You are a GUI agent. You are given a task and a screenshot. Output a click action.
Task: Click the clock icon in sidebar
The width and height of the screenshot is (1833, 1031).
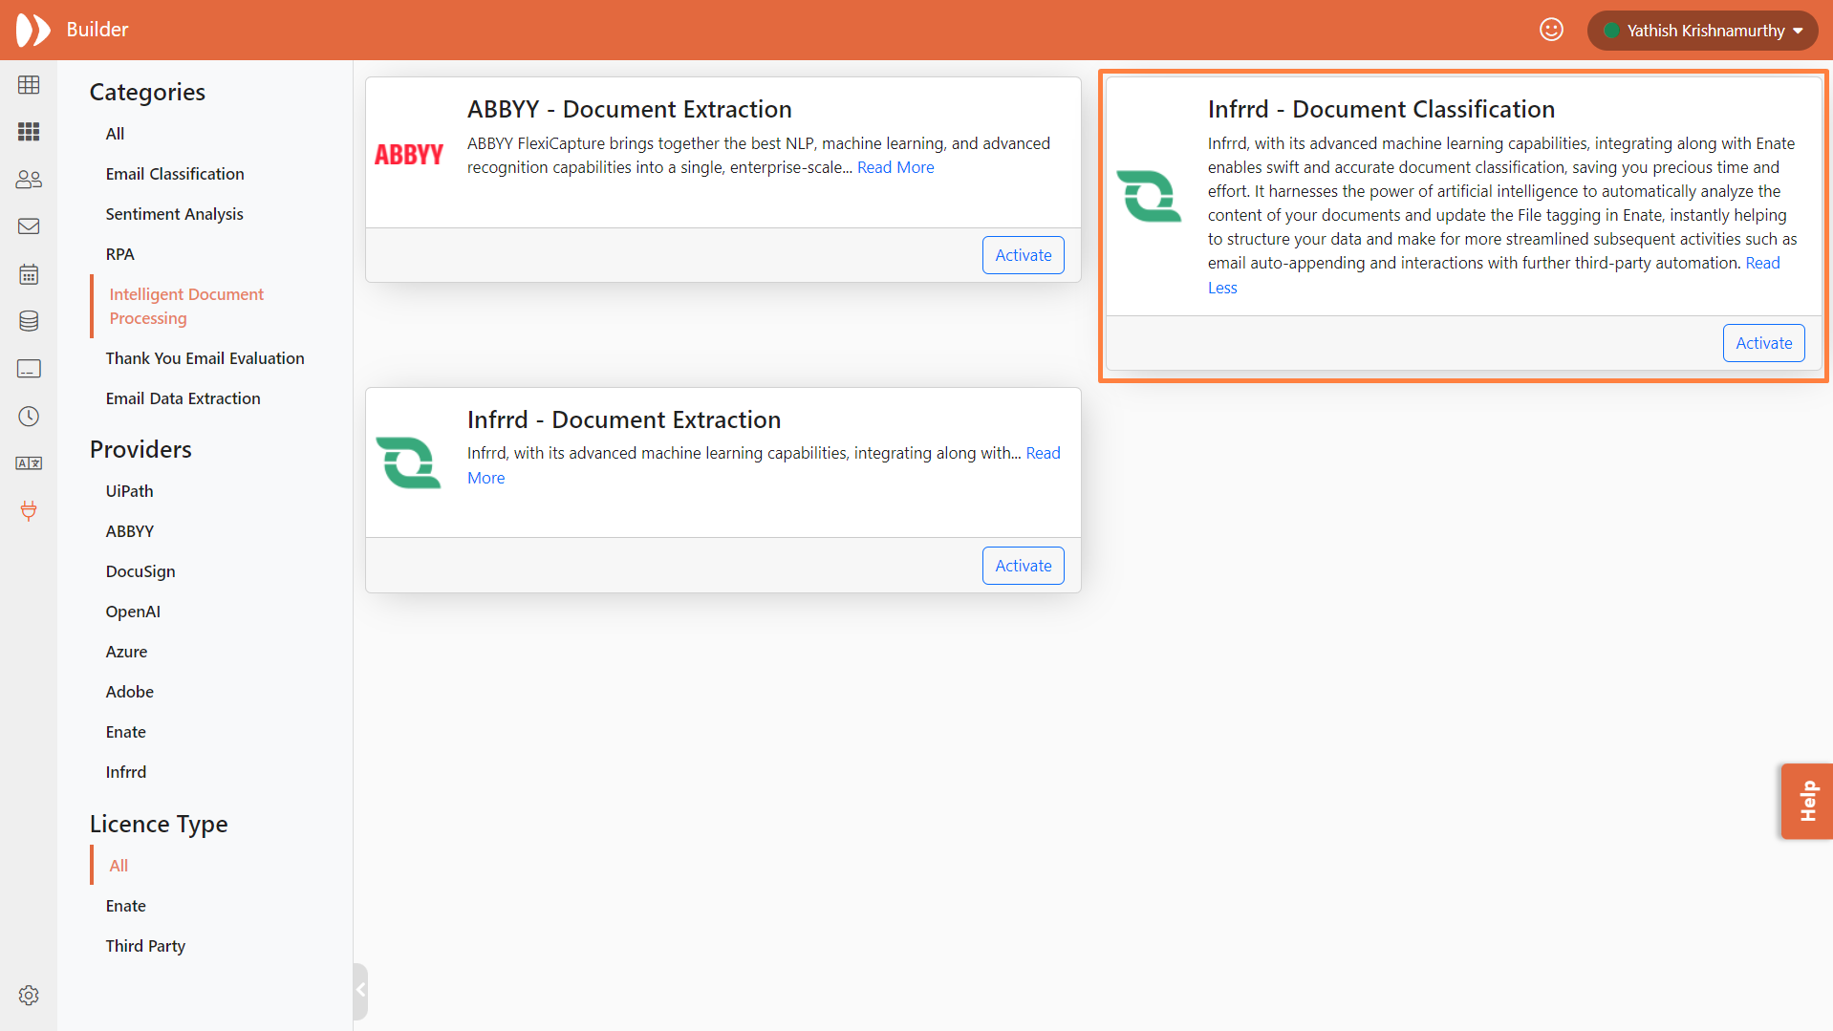tap(29, 417)
